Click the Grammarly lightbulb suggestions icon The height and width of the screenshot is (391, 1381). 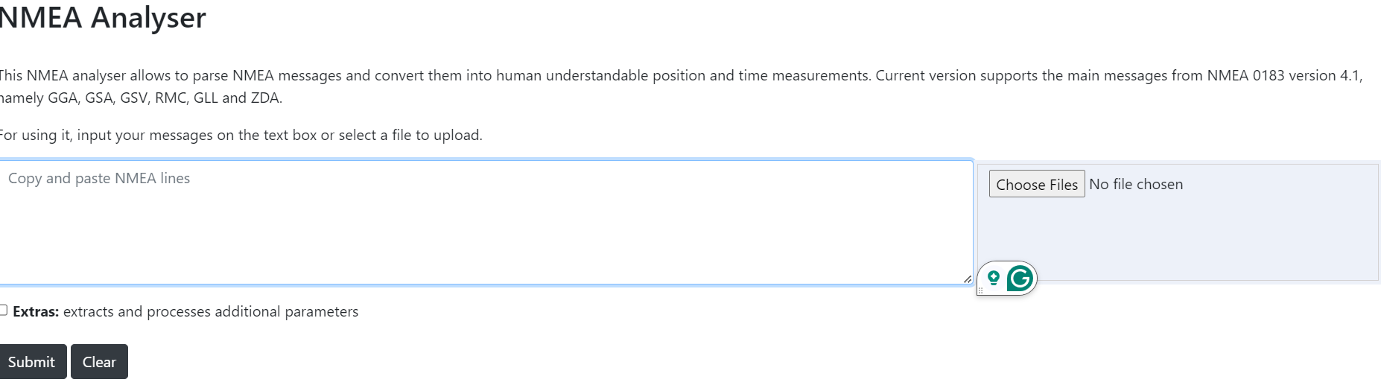click(x=993, y=279)
